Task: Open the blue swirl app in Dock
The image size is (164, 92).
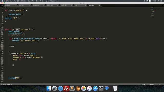Action: point(107,88)
